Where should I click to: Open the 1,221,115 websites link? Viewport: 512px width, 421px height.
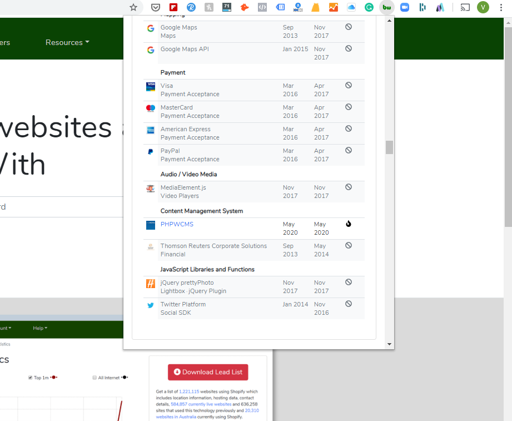click(188, 392)
